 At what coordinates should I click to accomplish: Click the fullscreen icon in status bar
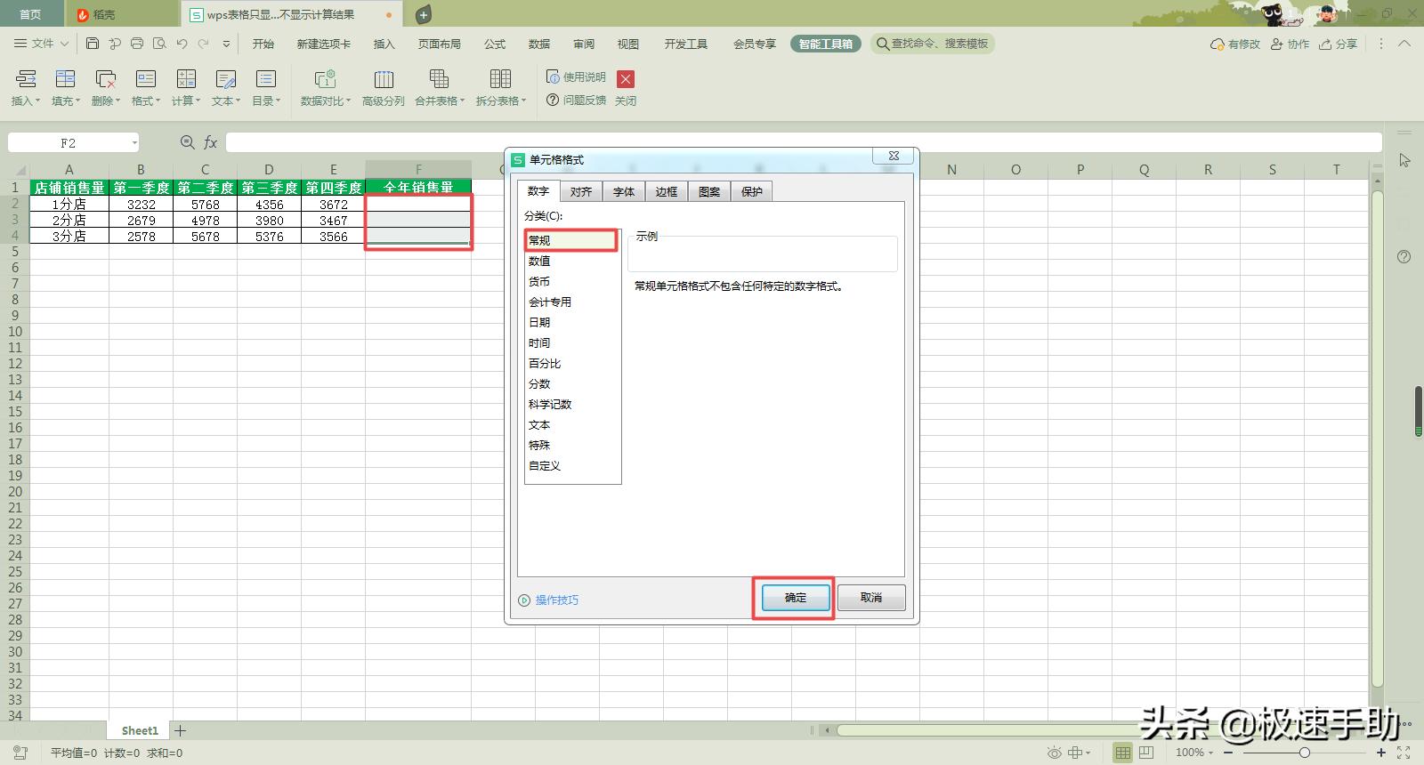pos(1404,753)
